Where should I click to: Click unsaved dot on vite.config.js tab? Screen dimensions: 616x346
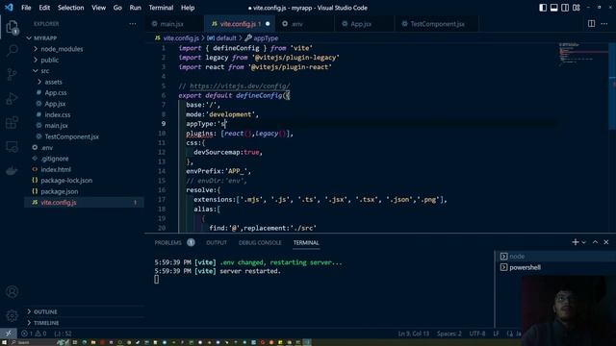268,23
